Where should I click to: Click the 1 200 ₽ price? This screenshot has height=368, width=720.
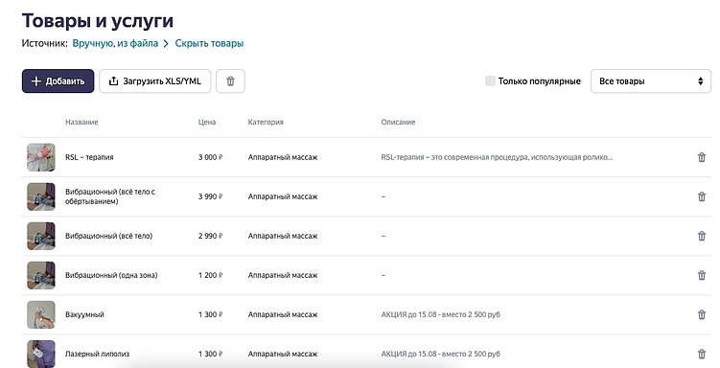point(210,275)
